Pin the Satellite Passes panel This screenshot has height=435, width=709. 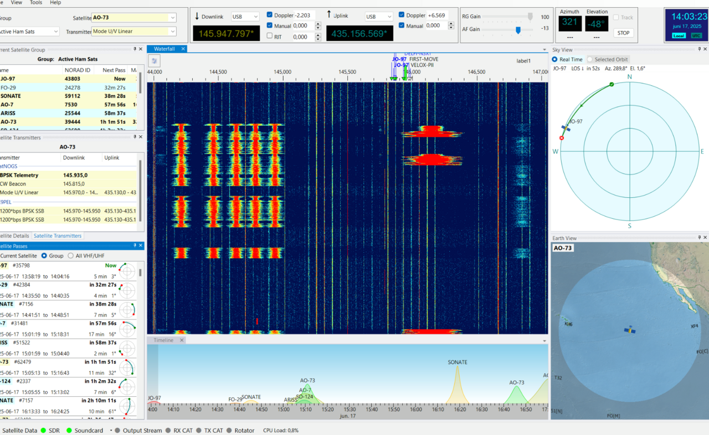point(134,245)
